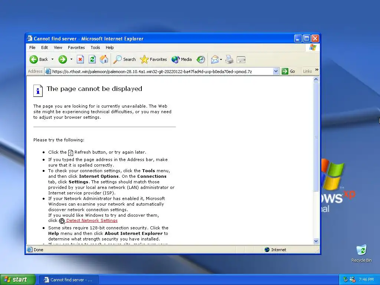Click the Detect Network Settings magnifier icon
This screenshot has width=380, height=285.
62,221
